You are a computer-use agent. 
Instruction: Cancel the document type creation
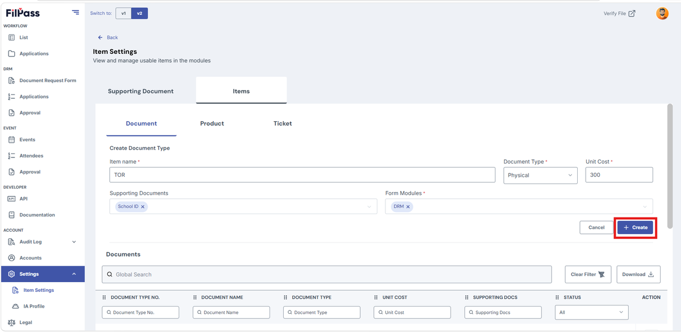pyautogui.click(x=596, y=227)
